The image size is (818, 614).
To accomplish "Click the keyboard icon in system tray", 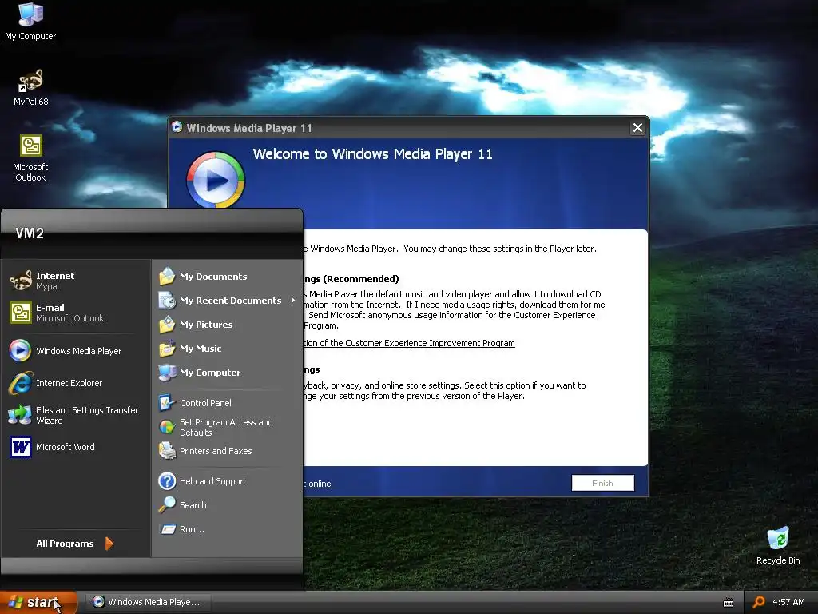I will [x=729, y=603].
